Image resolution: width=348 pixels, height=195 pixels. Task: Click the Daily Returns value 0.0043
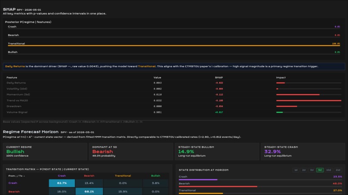point(158,83)
